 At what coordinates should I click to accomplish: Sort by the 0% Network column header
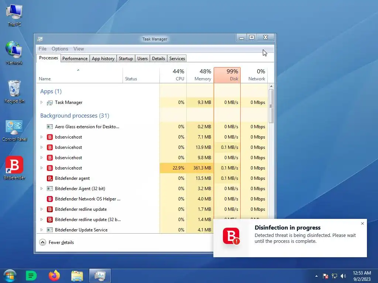tap(254, 75)
